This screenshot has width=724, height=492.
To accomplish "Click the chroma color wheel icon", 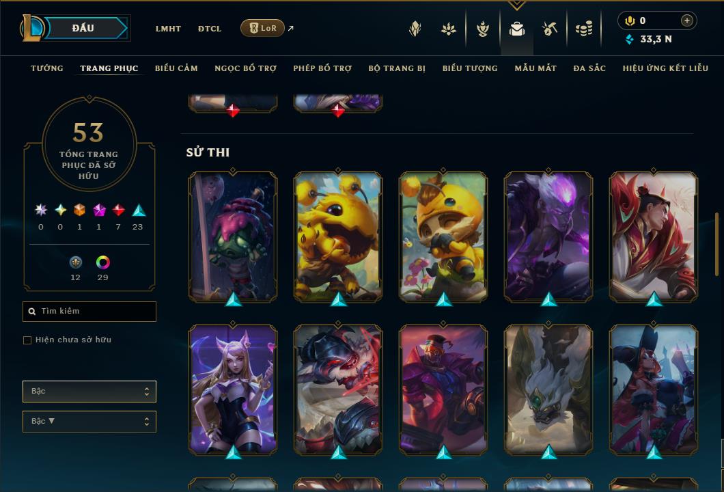I will coord(102,262).
